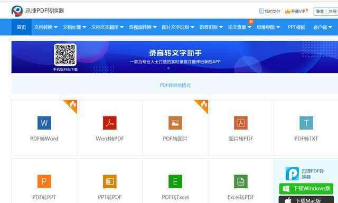Click the 开通VIP link
Viewport: 338px width, 203px height.
297,11
